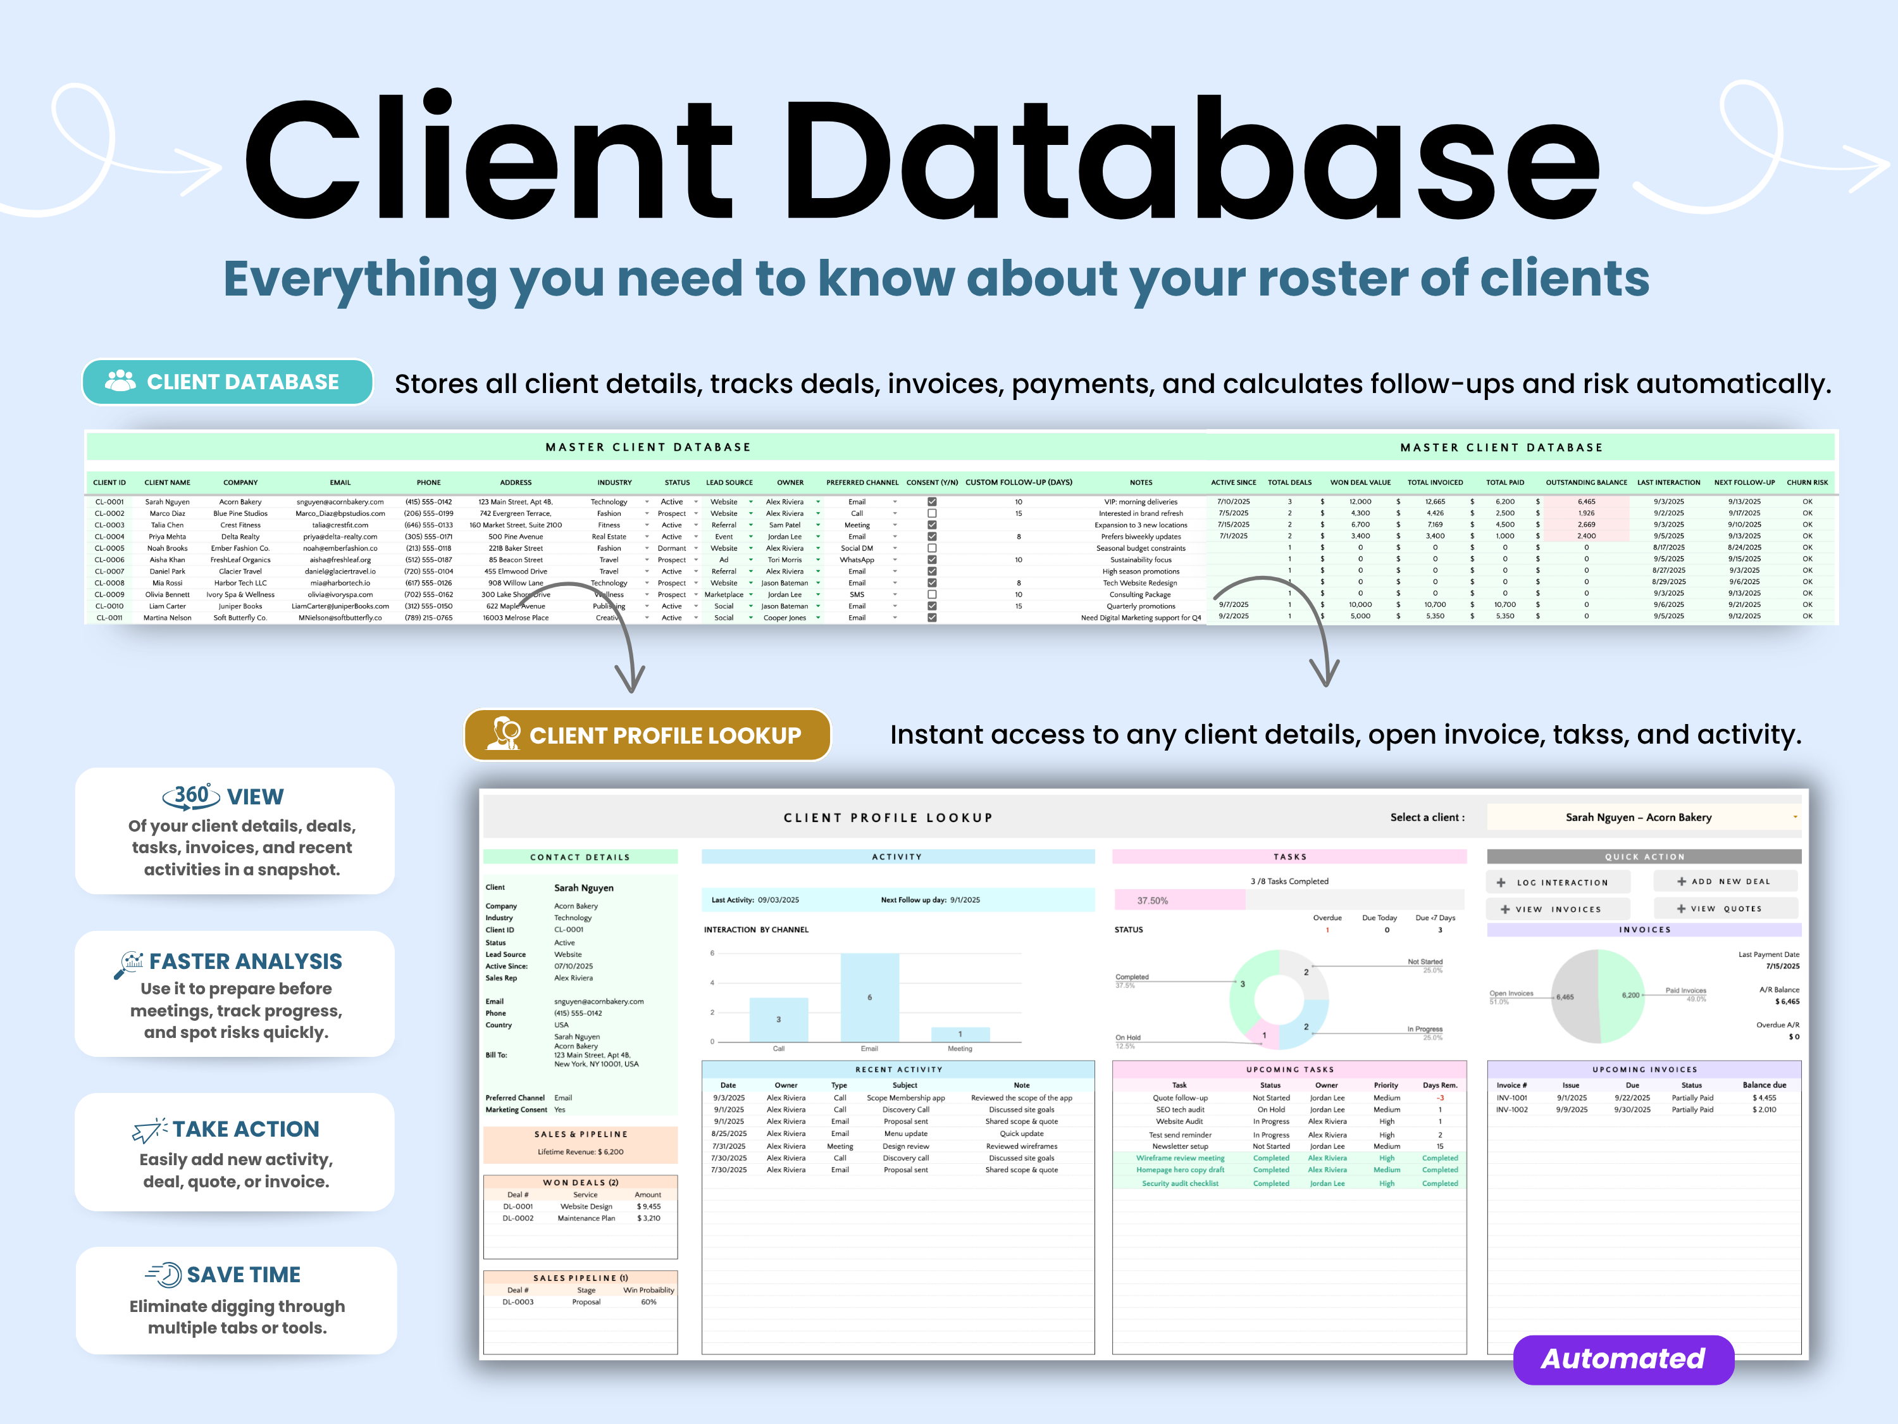The image size is (1898, 1424).
Task: Click the Client Name column header
Action: point(167,482)
